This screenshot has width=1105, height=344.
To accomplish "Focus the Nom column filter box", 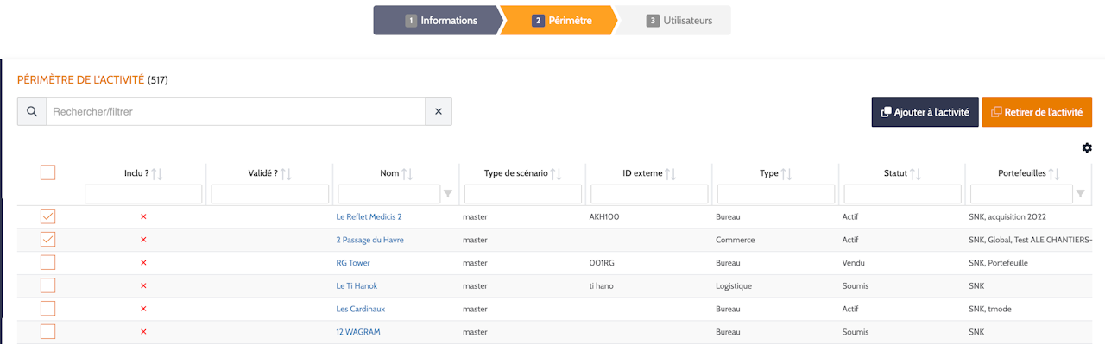I will pyautogui.click(x=389, y=194).
